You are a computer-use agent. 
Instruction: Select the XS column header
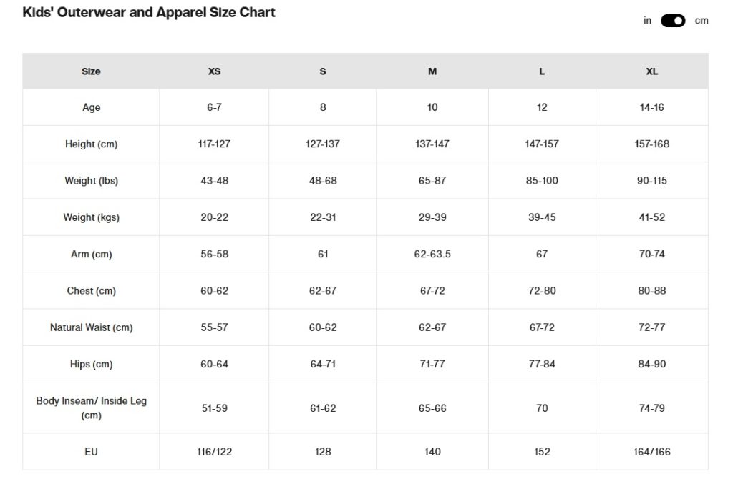(214, 71)
